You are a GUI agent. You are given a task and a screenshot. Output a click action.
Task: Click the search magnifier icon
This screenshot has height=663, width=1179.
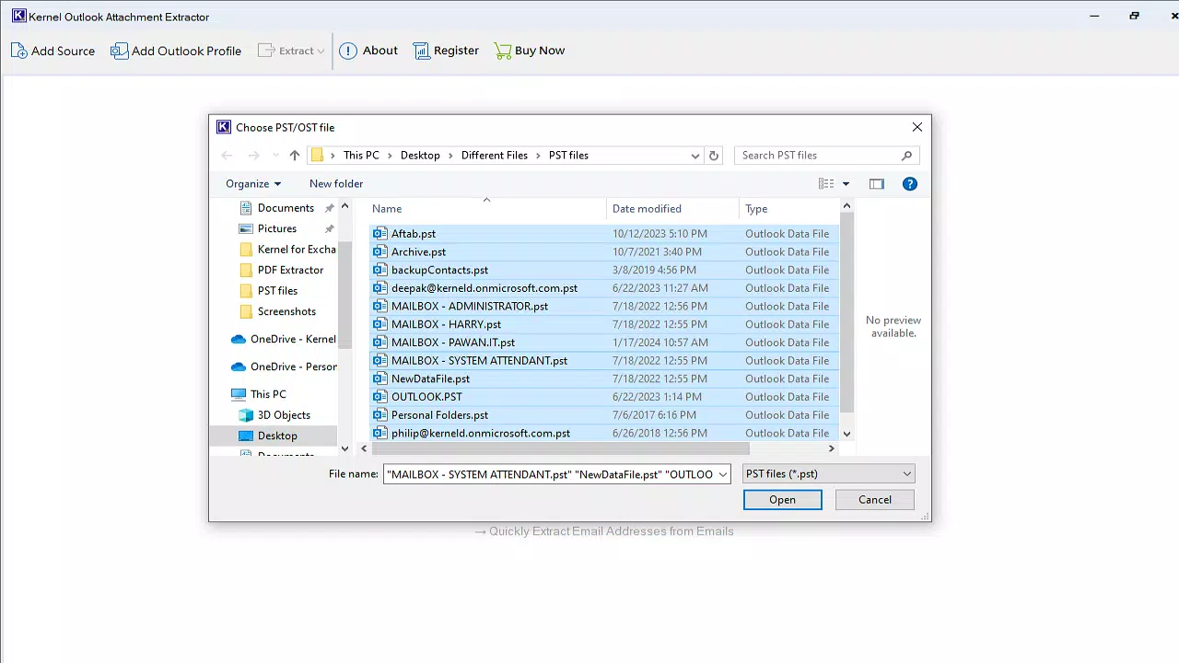point(906,156)
